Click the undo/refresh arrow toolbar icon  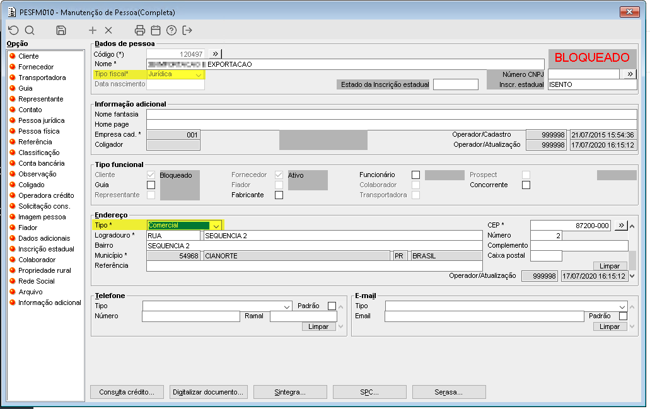(13, 30)
